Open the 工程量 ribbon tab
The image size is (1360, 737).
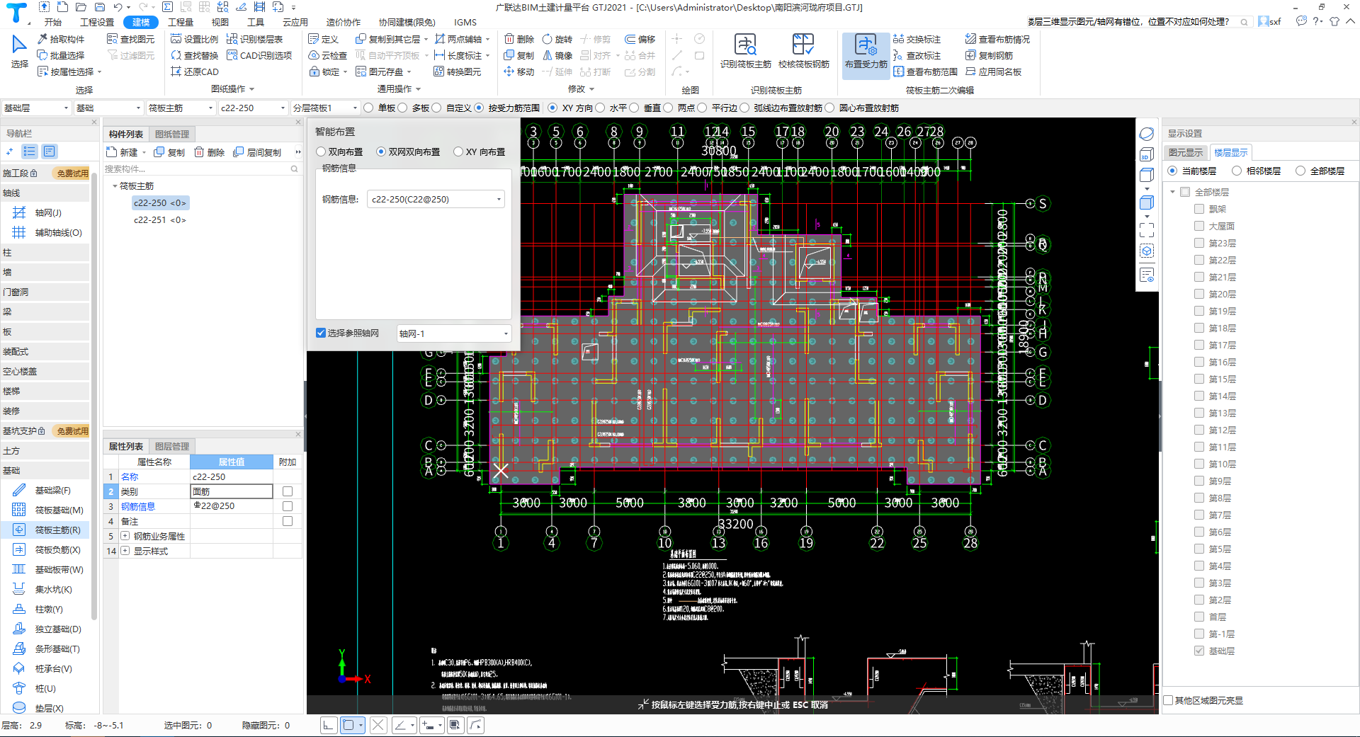(181, 22)
